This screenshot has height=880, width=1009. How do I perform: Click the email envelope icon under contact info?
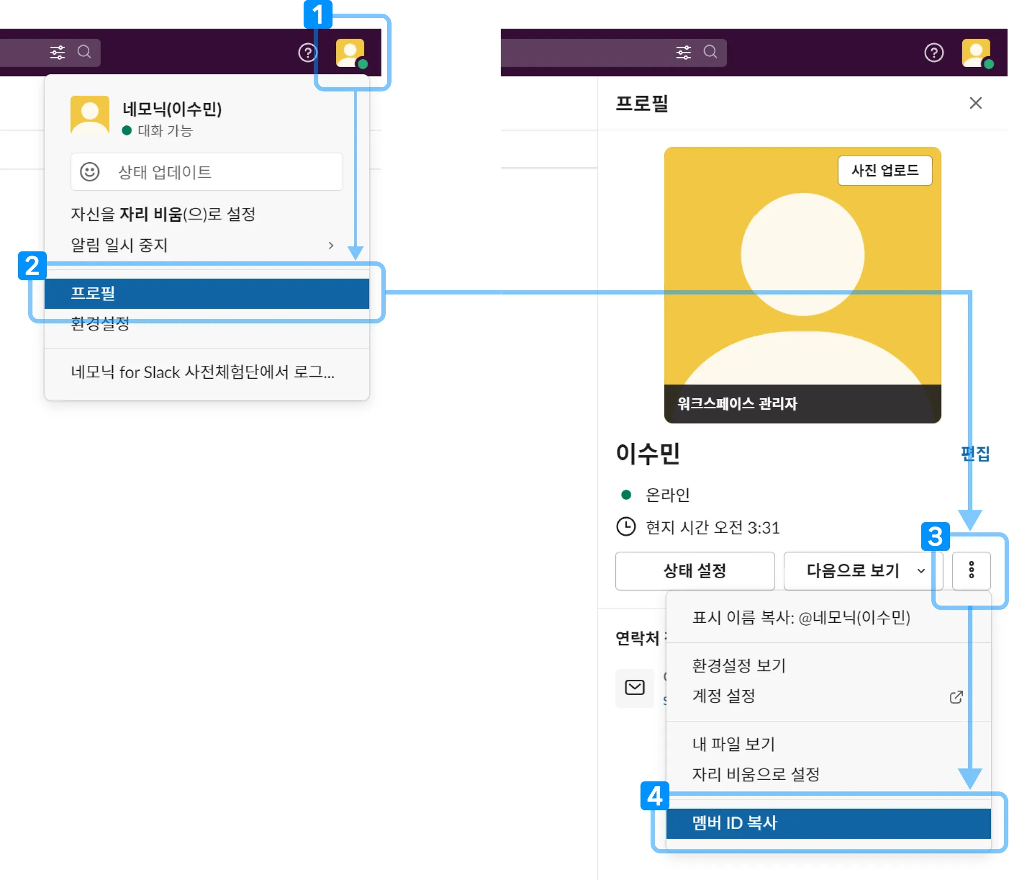635,687
